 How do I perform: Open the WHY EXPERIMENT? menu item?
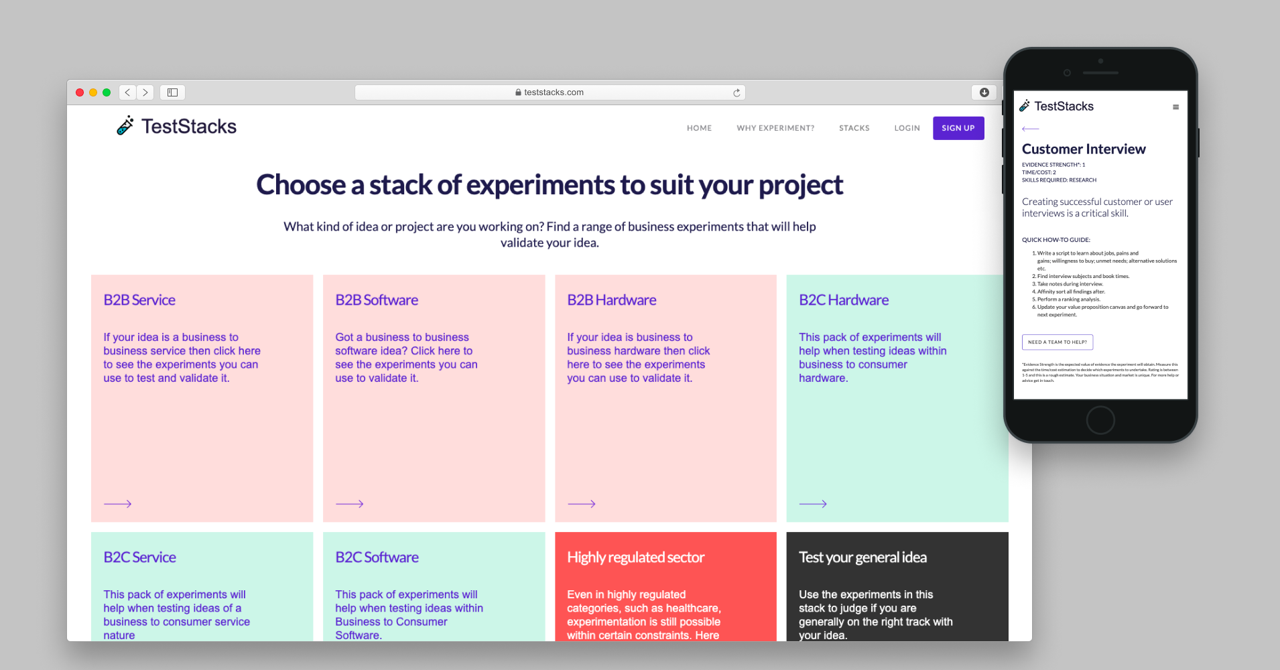click(x=775, y=128)
